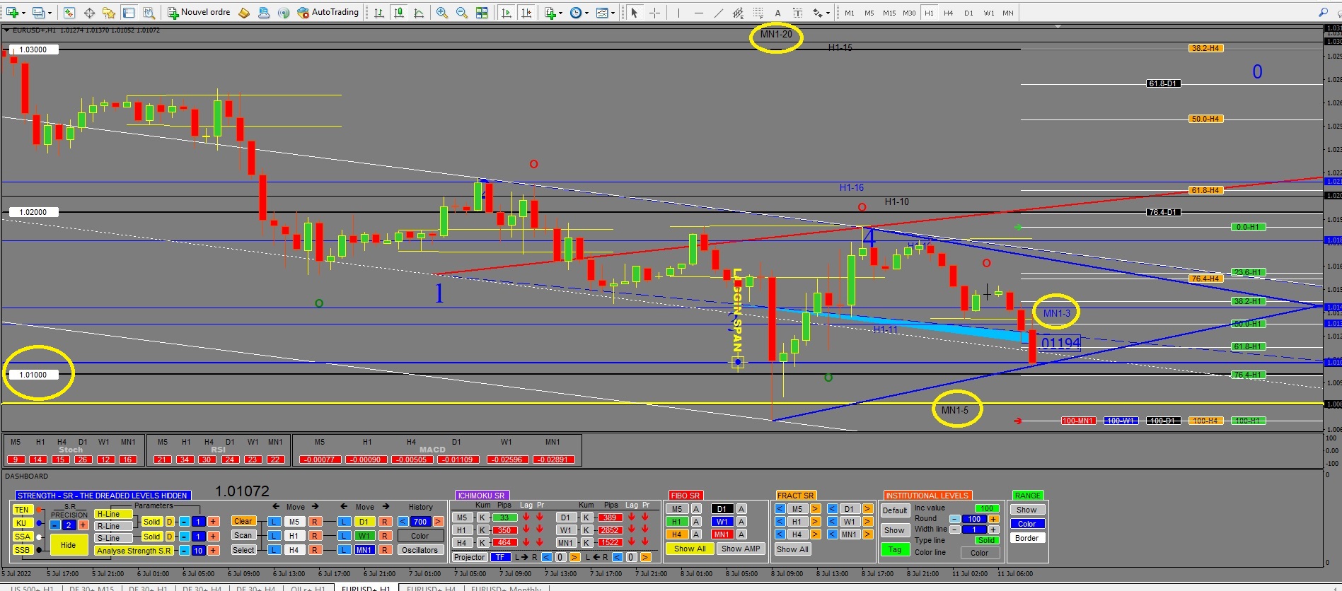The image size is (1342, 591).
Task: Click Analyse Strength S.R button
Action: pos(134,551)
